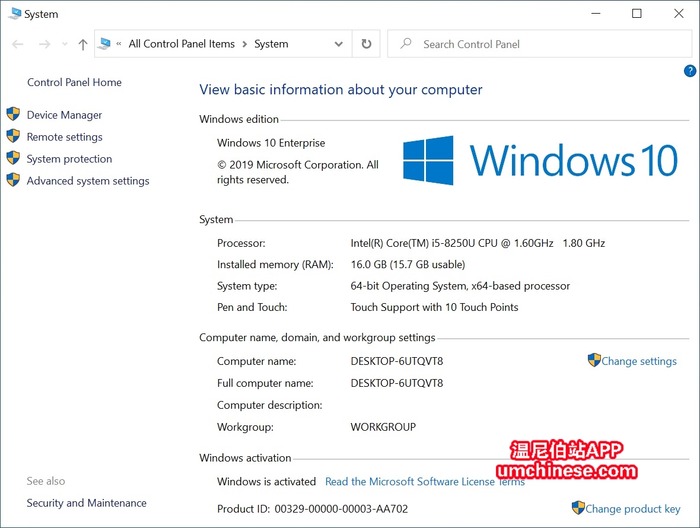Screen dimensions: 700x528
Task: Read the Microsoft Software License Terms
Action: click(x=425, y=482)
